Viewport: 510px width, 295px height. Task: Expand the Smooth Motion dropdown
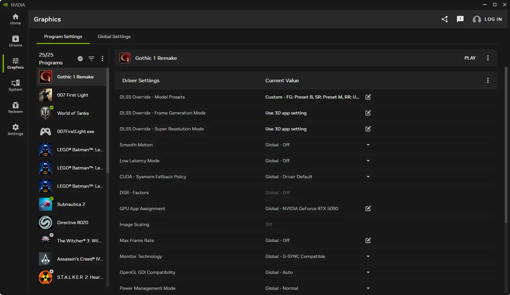click(368, 145)
